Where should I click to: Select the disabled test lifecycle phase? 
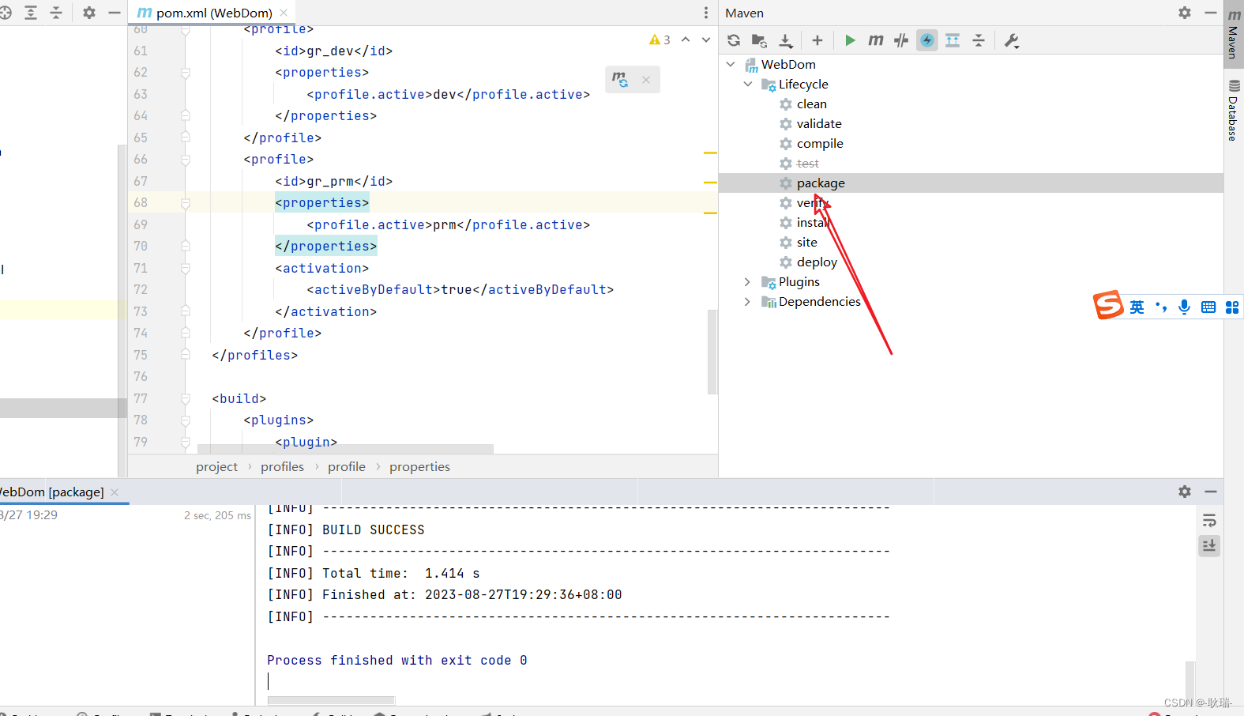pos(807,163)
